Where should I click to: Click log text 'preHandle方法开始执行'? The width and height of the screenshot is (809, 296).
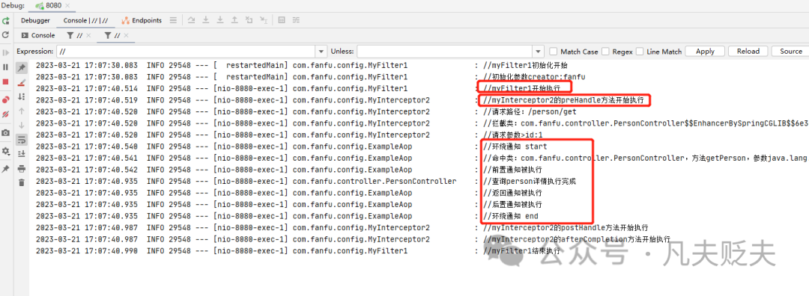point(602,100)
